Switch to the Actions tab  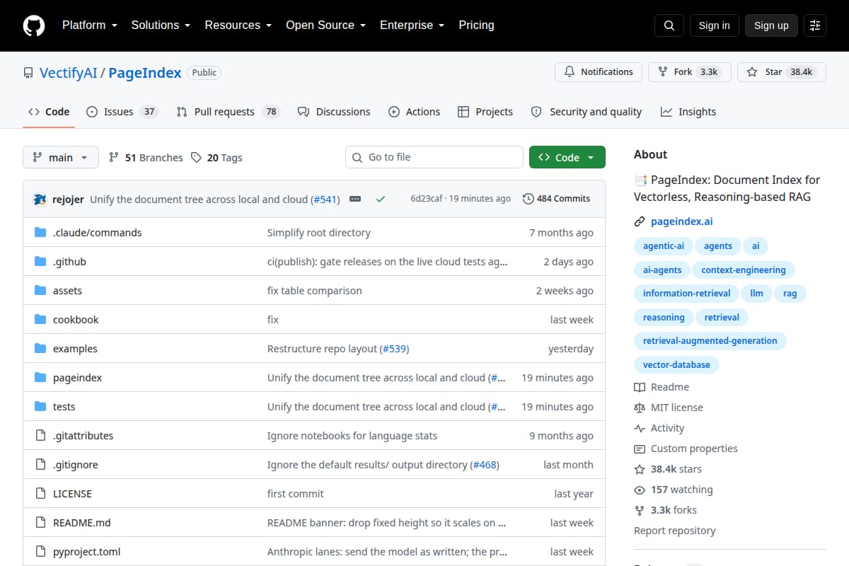[415, 112]
